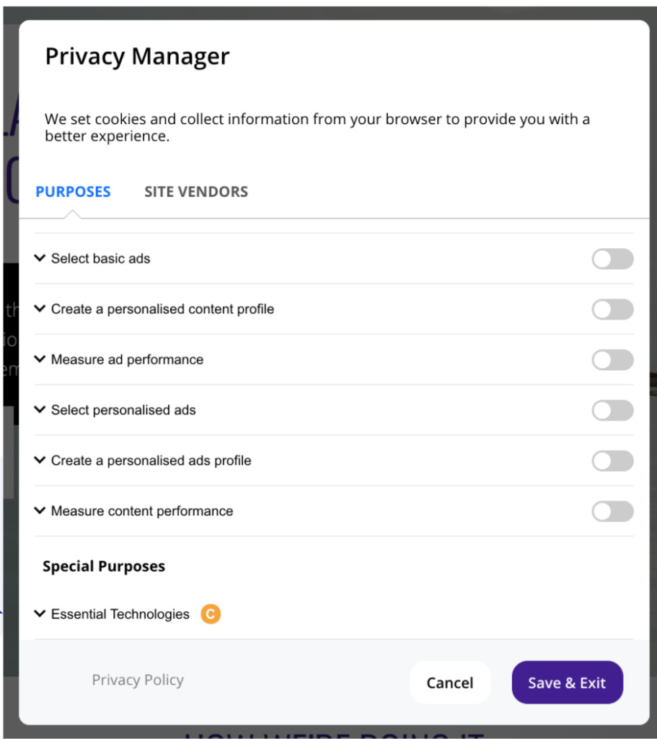Click the orange C badge beside Essential Technologies
657x739 pixels.
(211, 613)
